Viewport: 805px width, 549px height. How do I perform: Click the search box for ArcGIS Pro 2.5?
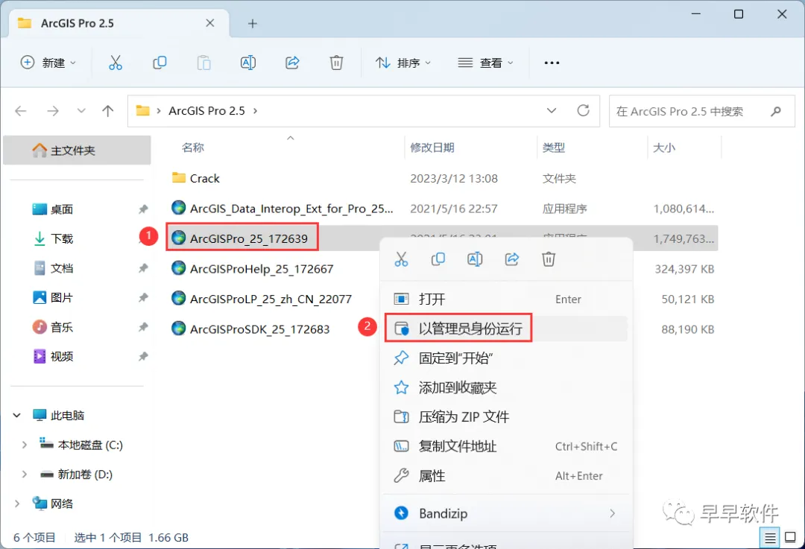pos(702,111)
